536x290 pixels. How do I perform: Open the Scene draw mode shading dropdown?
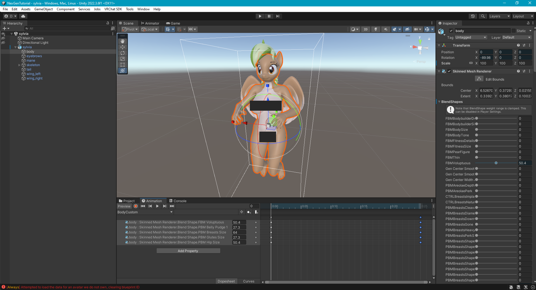click(x=355, y=29)
